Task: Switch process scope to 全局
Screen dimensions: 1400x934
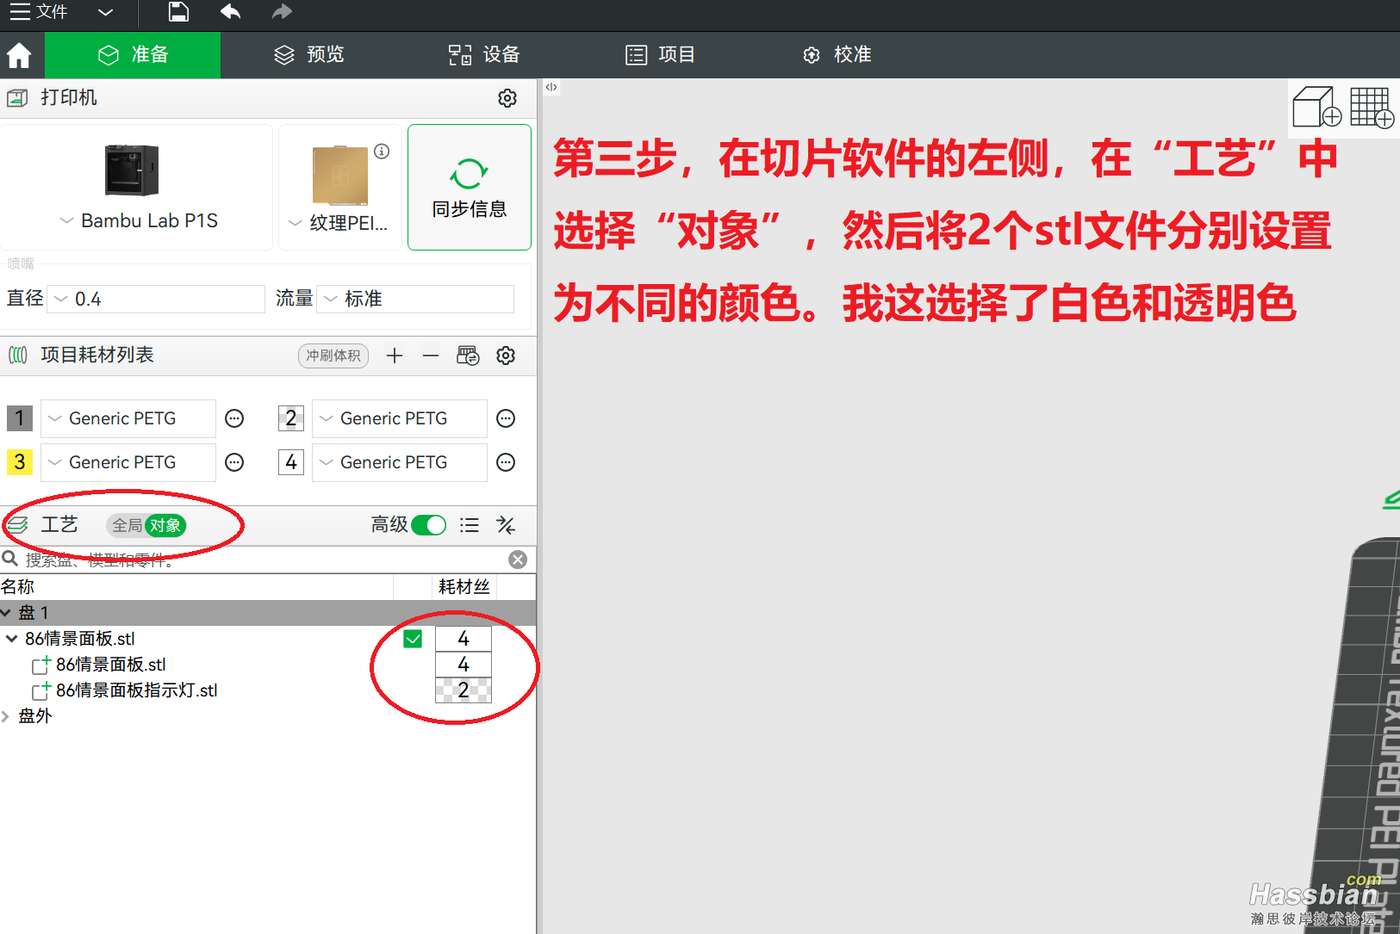Action: coord(126,525)
